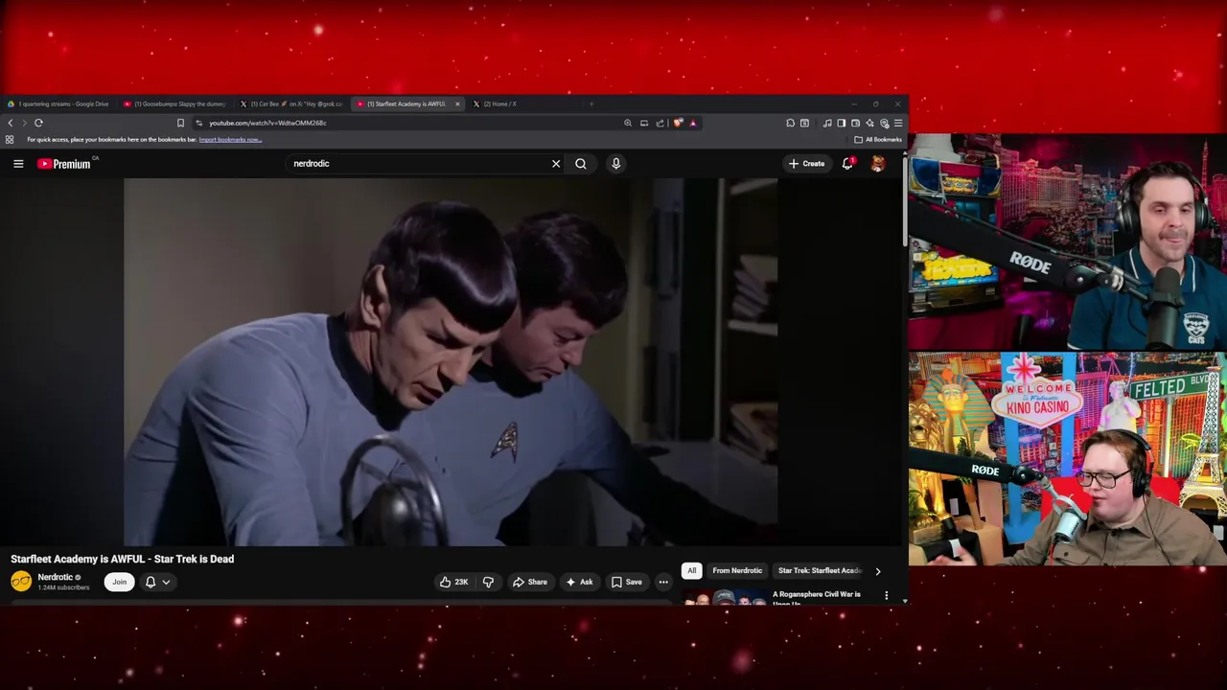Open browser extensions puzzle icon

click(790, 123)
